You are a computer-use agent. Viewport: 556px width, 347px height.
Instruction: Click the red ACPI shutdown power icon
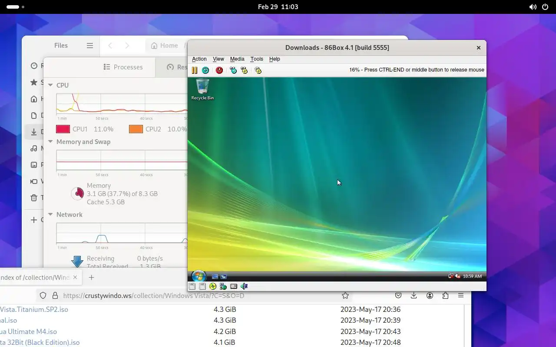coord(219,70)
